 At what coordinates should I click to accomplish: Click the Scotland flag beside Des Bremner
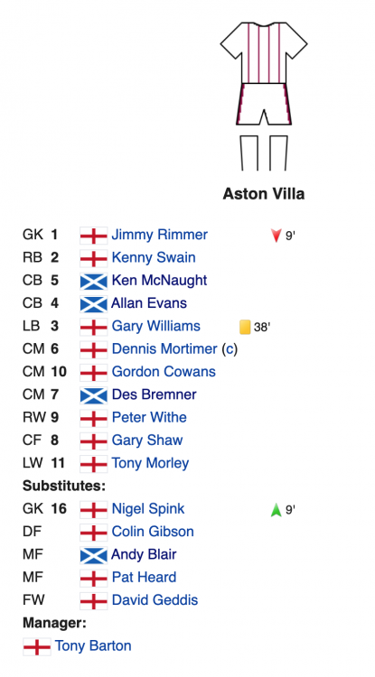coord(94,395)
